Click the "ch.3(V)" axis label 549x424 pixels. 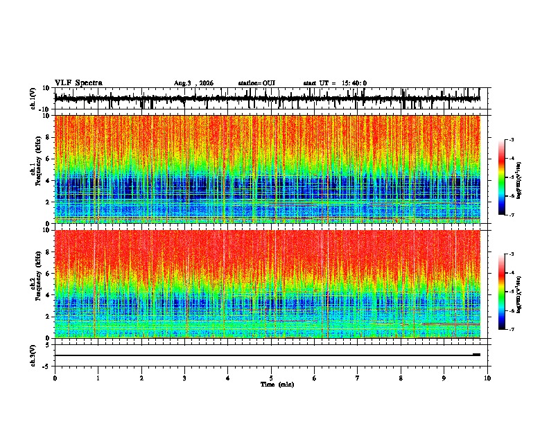(x=33, y=355)
